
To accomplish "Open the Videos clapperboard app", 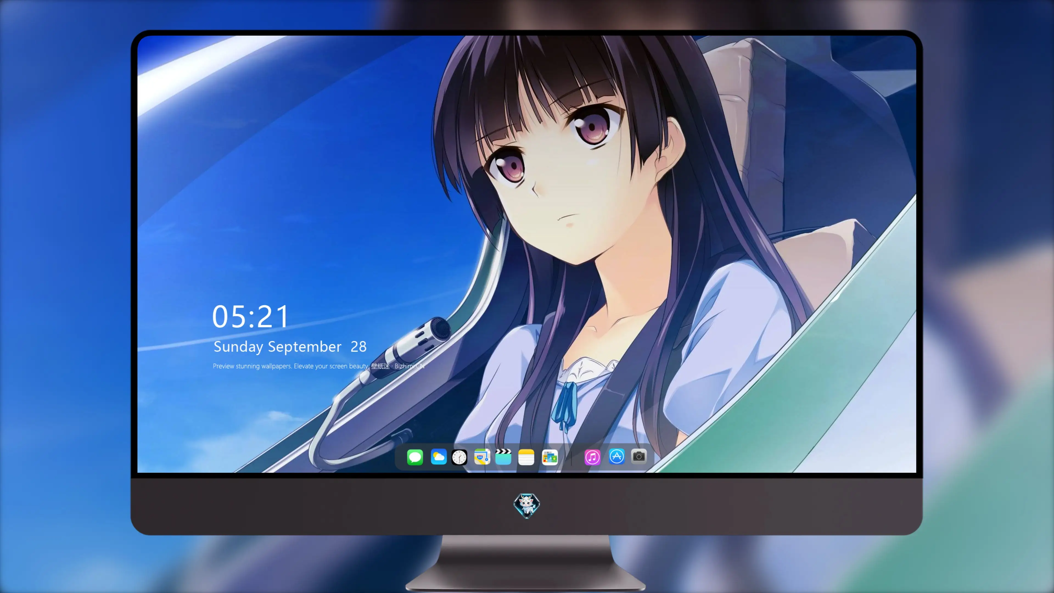I will point(503,457).
